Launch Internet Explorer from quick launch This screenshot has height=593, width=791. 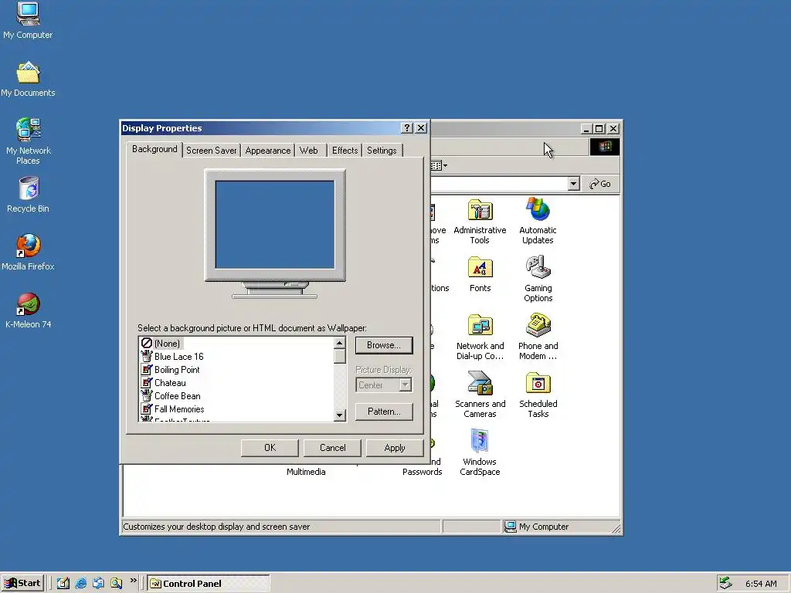[x=80, y=584]
